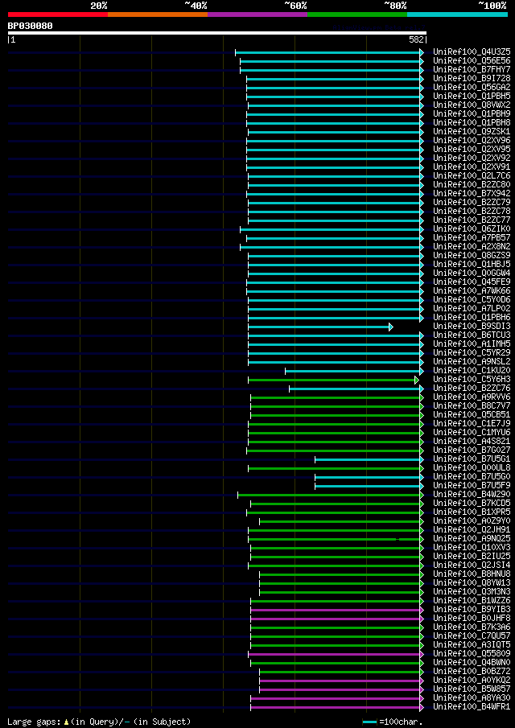Open hit UniRef100_Q4U3Z5
Screen dimensions: 515x728
click(x=472, y=52)
